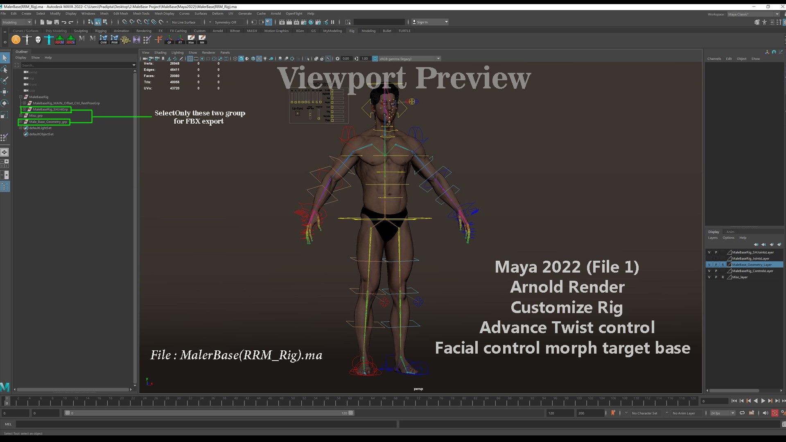This screenshot has height=442, width=786.
Task: Click move layer up icon
Action: click(x=756, y=244)
